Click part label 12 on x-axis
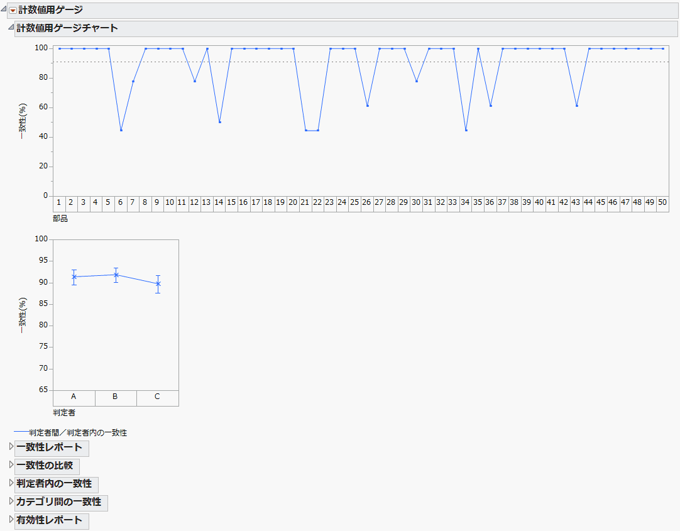Viewport: 680px width, 531px height. tap(194, 202)
